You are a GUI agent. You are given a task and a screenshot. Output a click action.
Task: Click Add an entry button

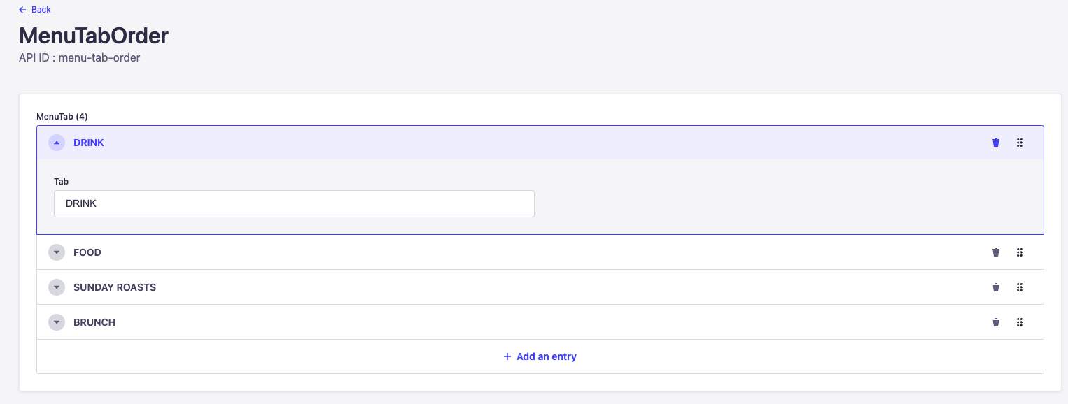pyautogui.click(x=540, y=356)
